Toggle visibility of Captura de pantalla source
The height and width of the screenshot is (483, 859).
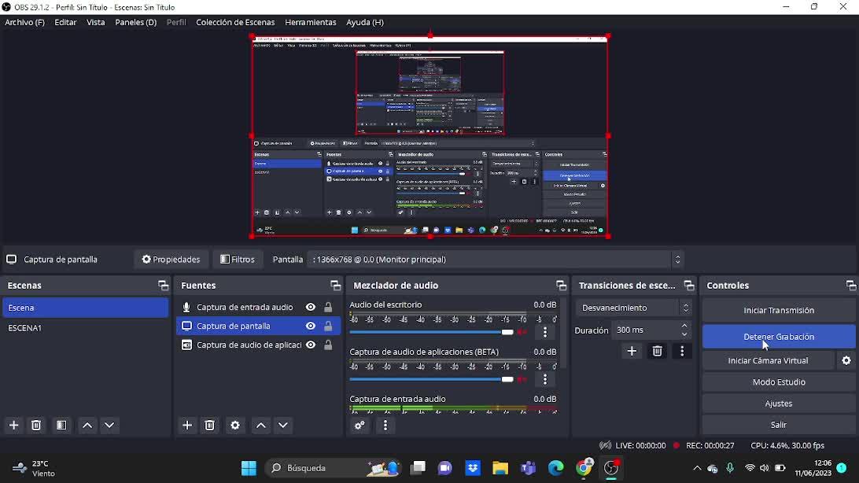pos(311,326)
